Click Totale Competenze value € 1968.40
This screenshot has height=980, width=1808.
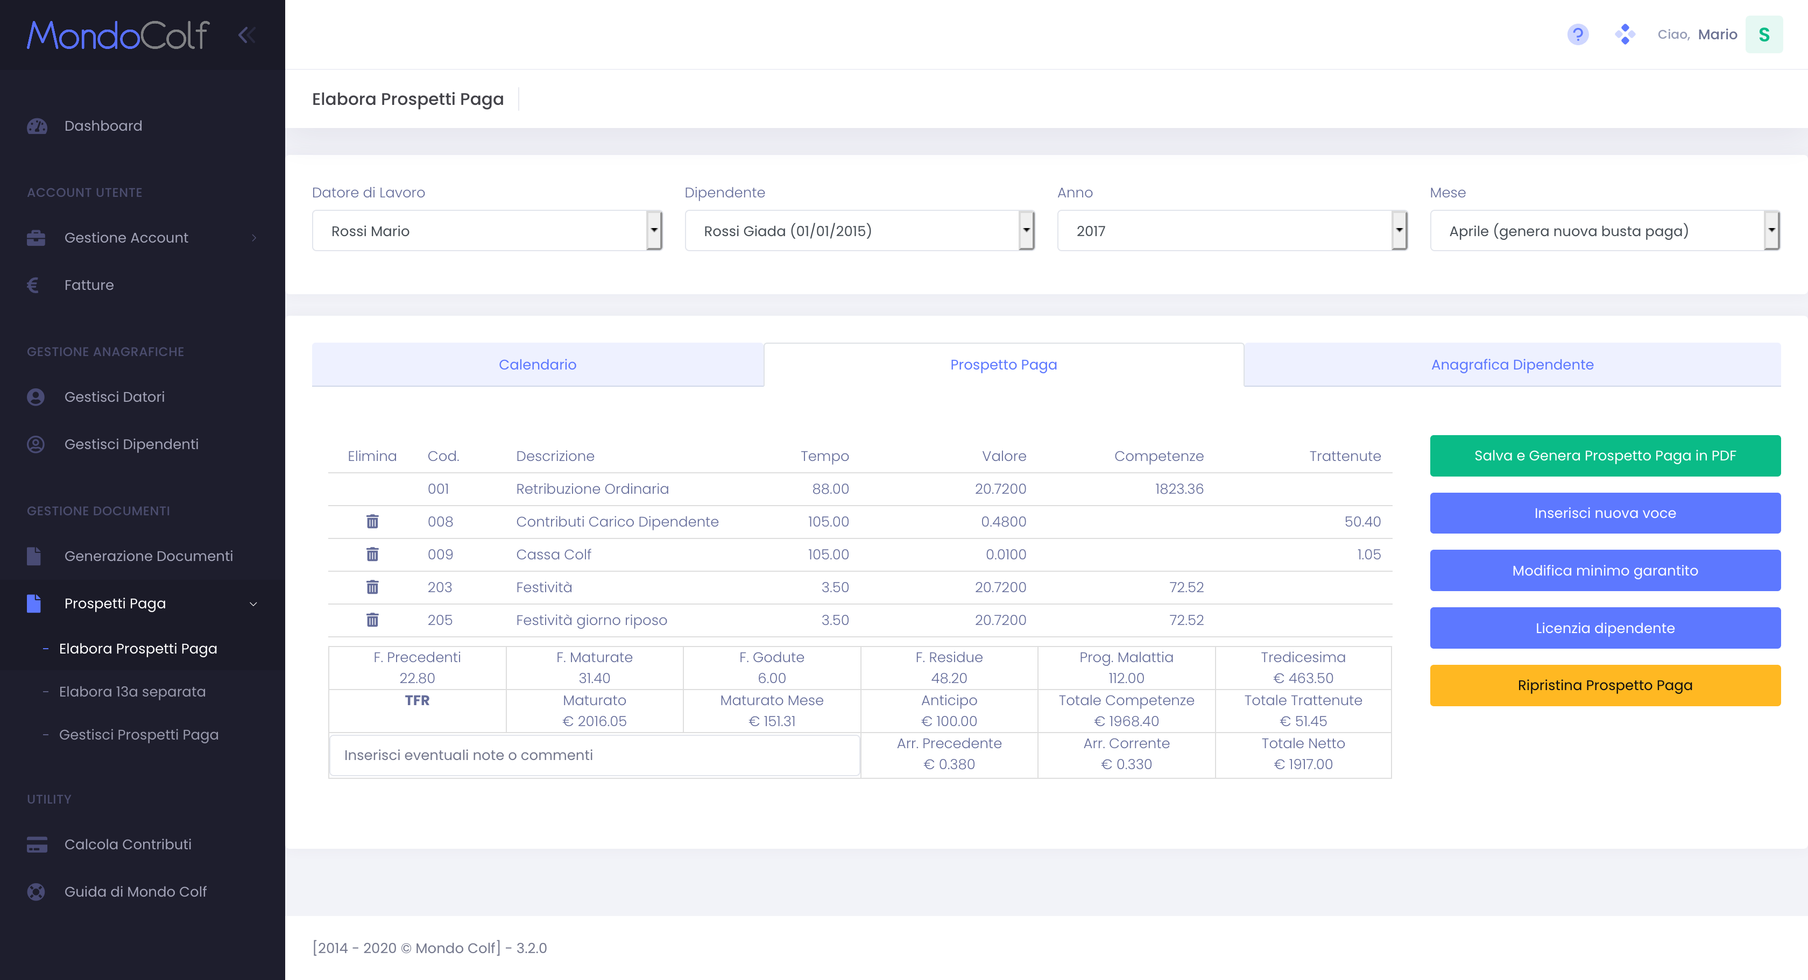click(x=1126, y=720)
